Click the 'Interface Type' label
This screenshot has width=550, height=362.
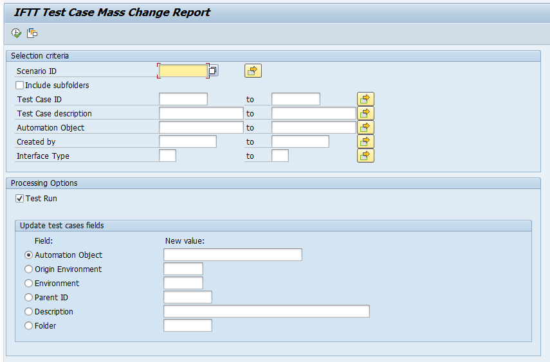43,156
